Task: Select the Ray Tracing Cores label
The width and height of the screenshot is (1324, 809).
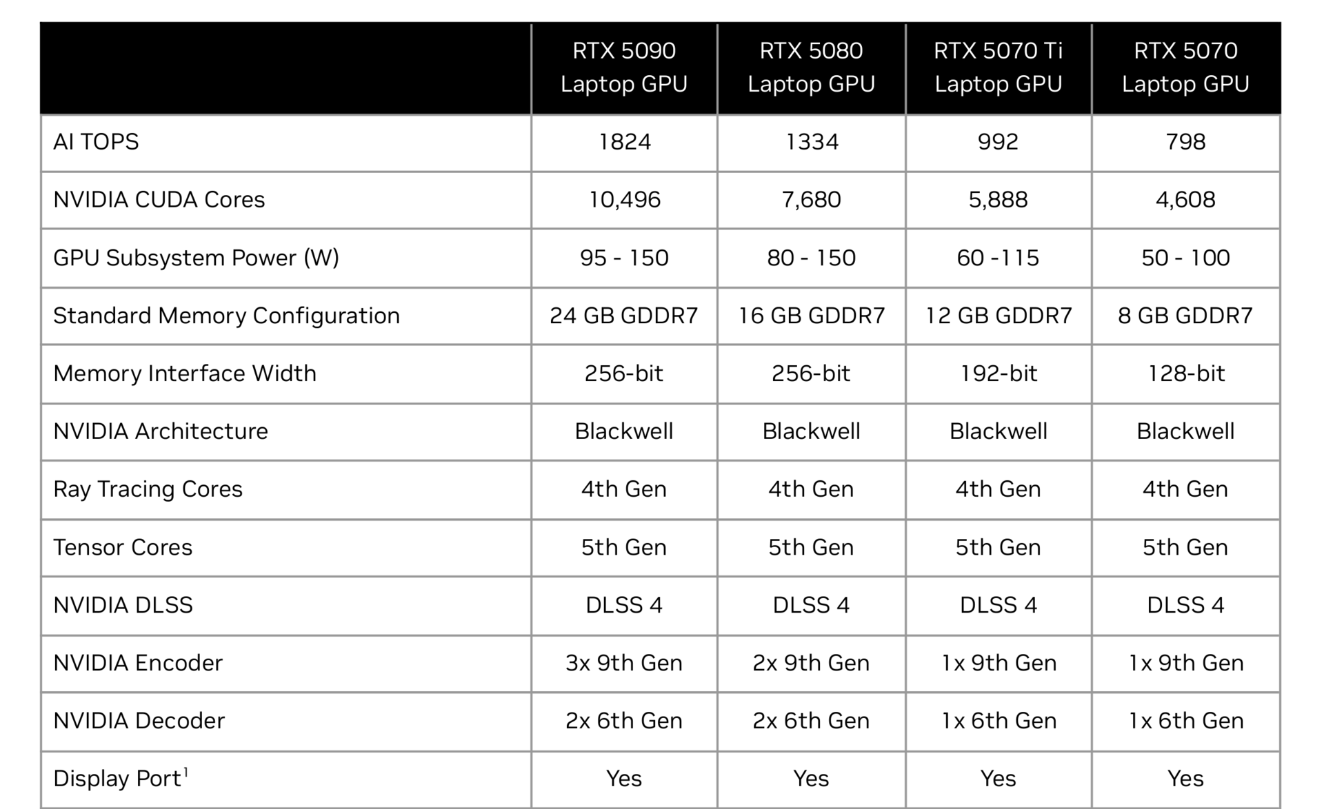Action: 148,489
